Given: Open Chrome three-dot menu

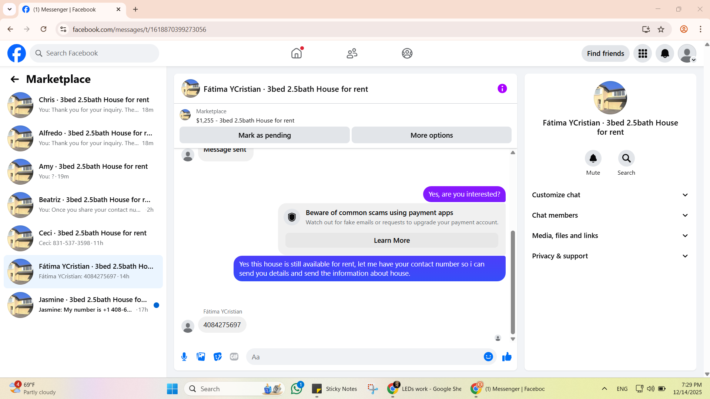Looking at the screenshot, I should point(700,29).
